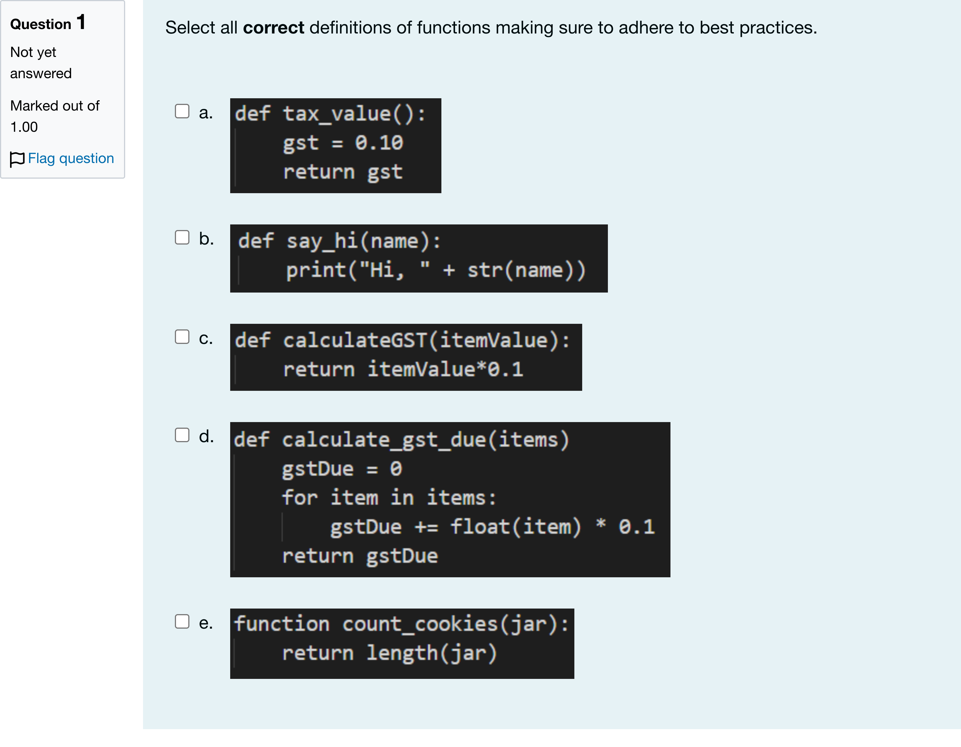Click the "e." option label

tap(206, 623)
